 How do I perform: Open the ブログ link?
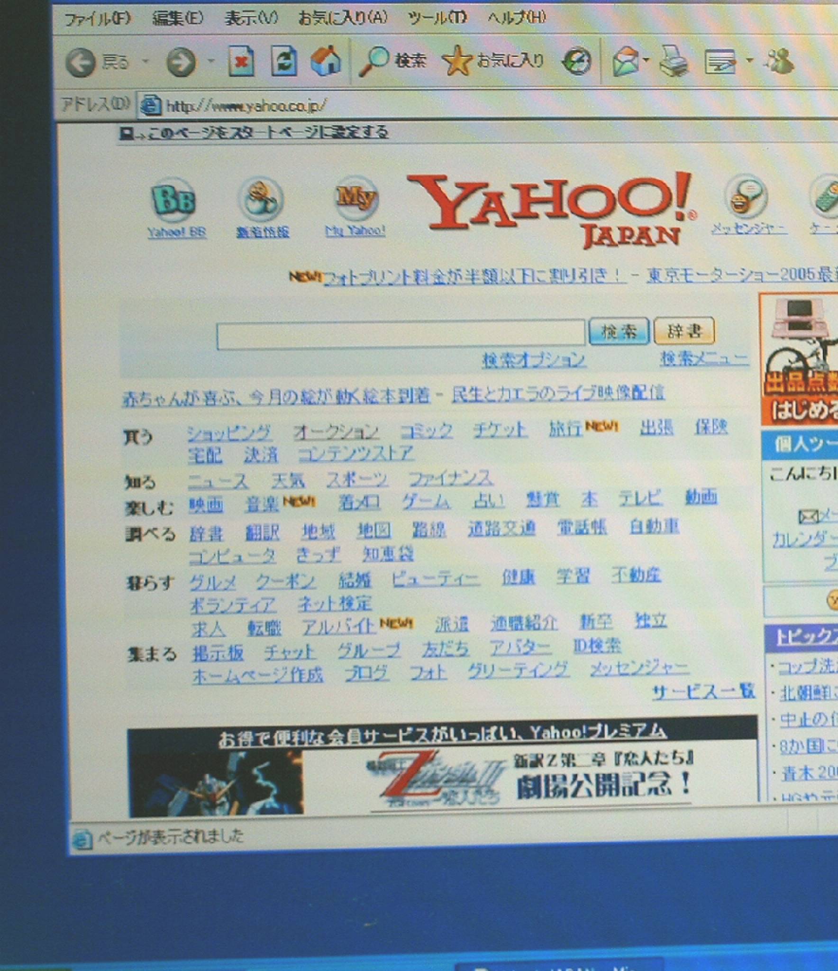(367, 673)
